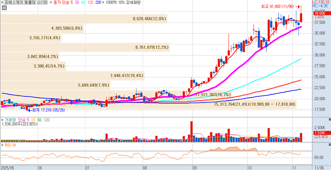The width and height of the screenshot is (331, 170).
Task: Select volume profile bar 3,156,171(4.4%)
Action: pyautogui.click(x=31, y=38)
